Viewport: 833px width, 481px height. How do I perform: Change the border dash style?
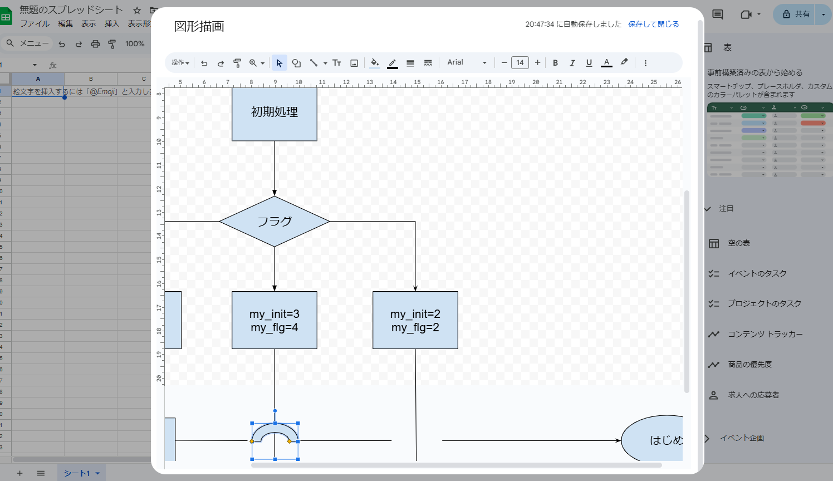[x=428, y=63]
